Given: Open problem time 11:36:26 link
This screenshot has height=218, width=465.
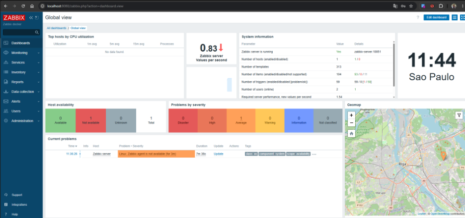Looking at the screenshot, I should [72, 154].
